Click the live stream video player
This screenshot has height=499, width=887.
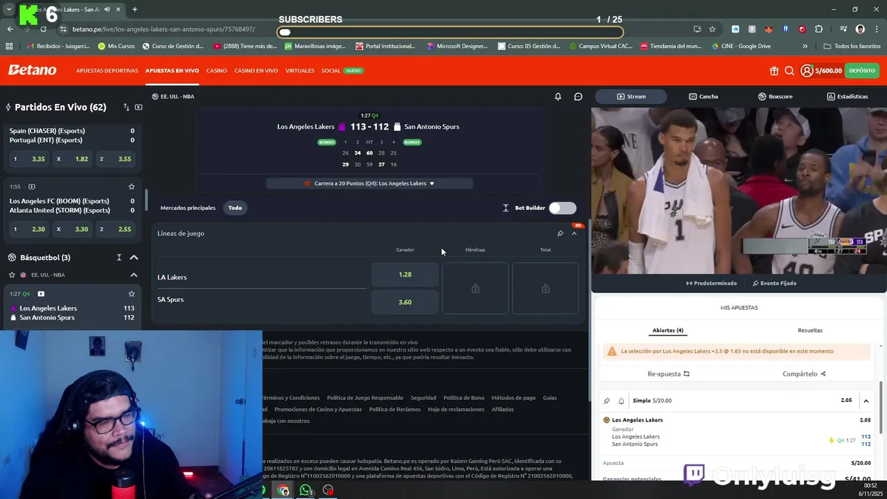click(739, 191)
